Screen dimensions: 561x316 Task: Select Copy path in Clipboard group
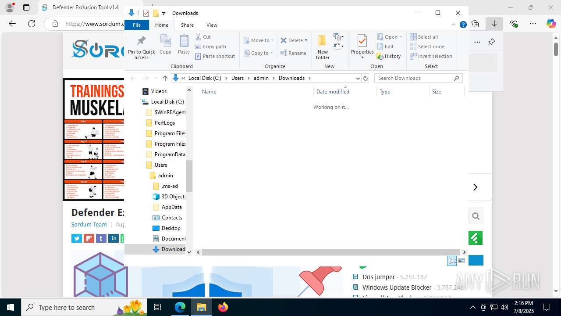210,47
